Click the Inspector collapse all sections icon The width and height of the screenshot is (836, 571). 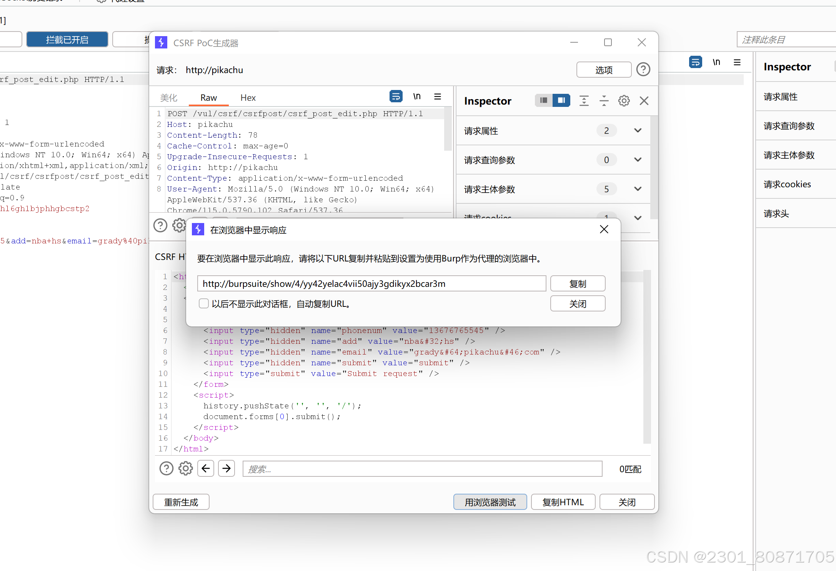click(x=604, y=101)
